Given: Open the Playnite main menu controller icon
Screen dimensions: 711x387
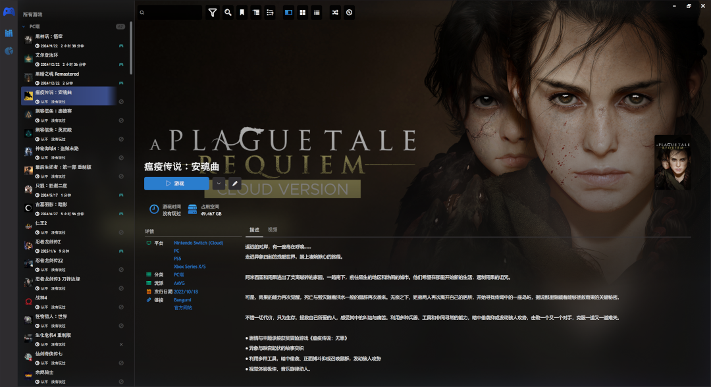Looking at the screenshot, I should tap(9, 12).
